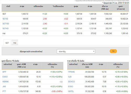This screenshot has width=131, height=94.
Task: Open the BPP stock link
Action: (4, 72)
